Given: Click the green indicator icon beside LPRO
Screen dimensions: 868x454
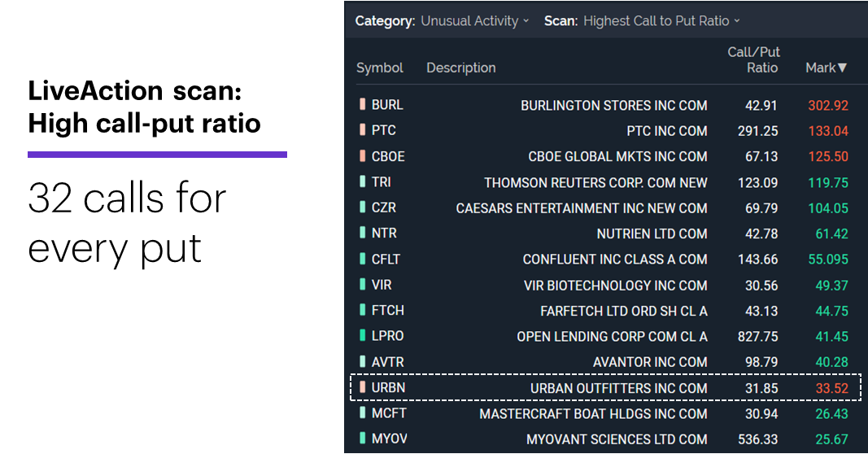Looking at the screenshot, I should 363,335.
